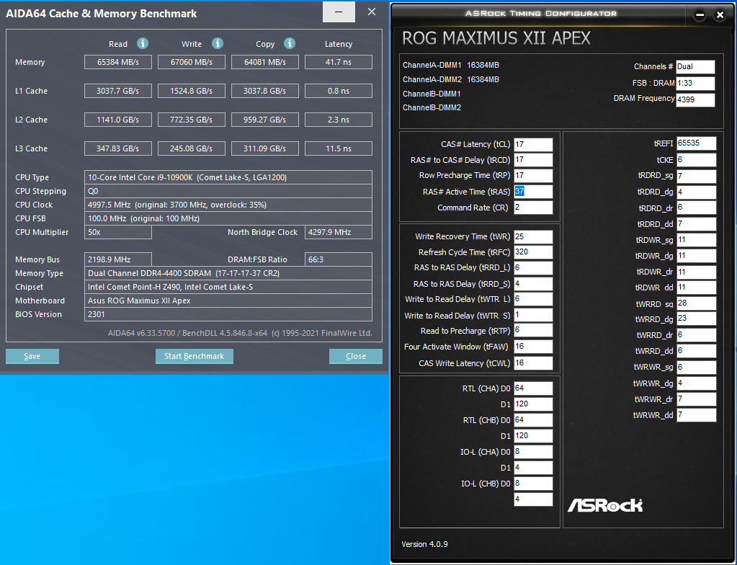
Task: Click the Channels # field showing Dual
Action: click(695, 67)
